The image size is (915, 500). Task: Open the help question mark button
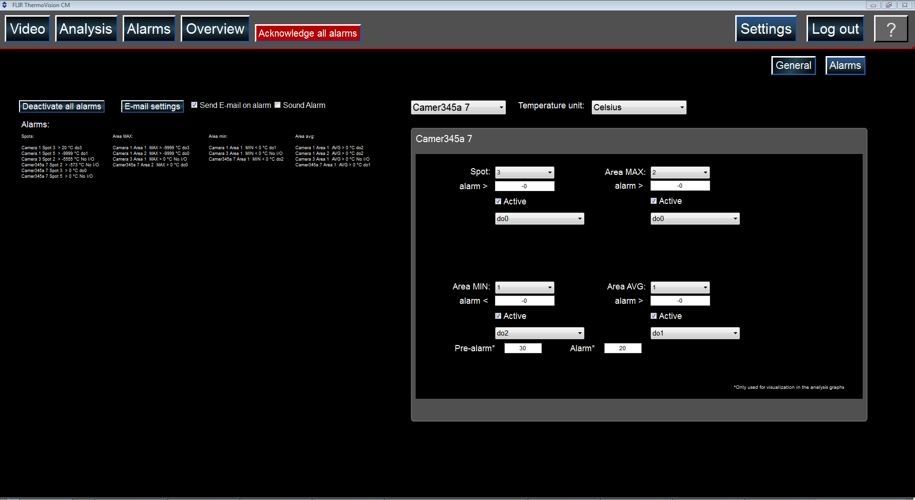[x=891, y=29]
